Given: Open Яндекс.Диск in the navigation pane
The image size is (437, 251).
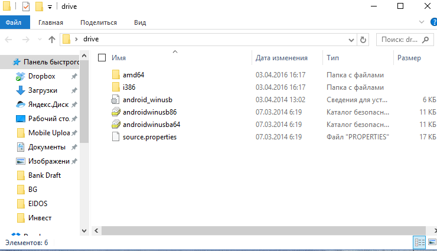Looking at the screenshot, I should 48,105.
